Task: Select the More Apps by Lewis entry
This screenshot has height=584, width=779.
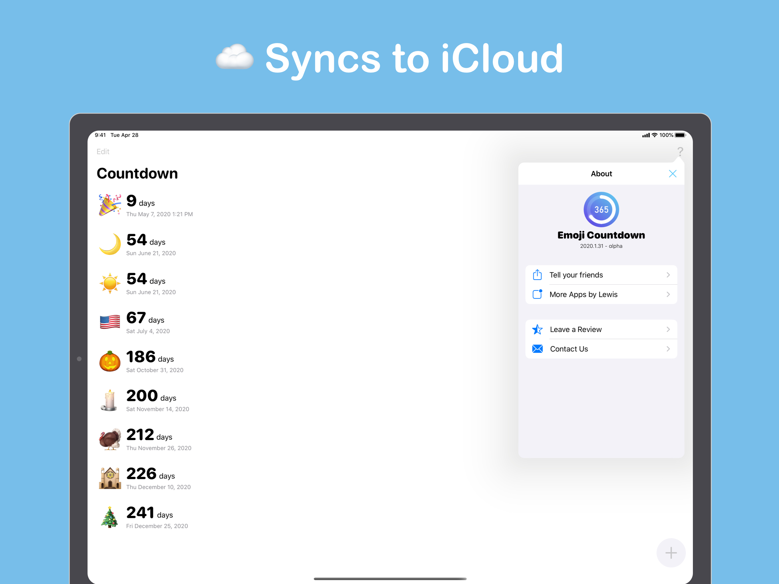Action: 601,295
